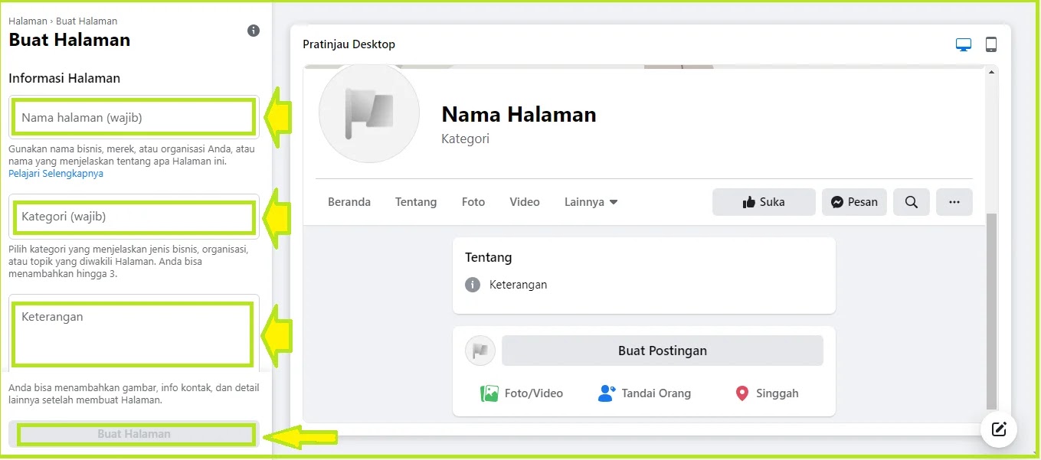Click the Pesan message button
The width and height of the screenshot is (1041, 460).
[853, 201]
